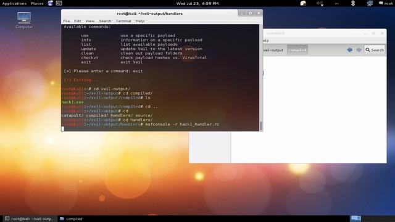Open terminal Edit menu
395x222 pixels.
[77, 21]
